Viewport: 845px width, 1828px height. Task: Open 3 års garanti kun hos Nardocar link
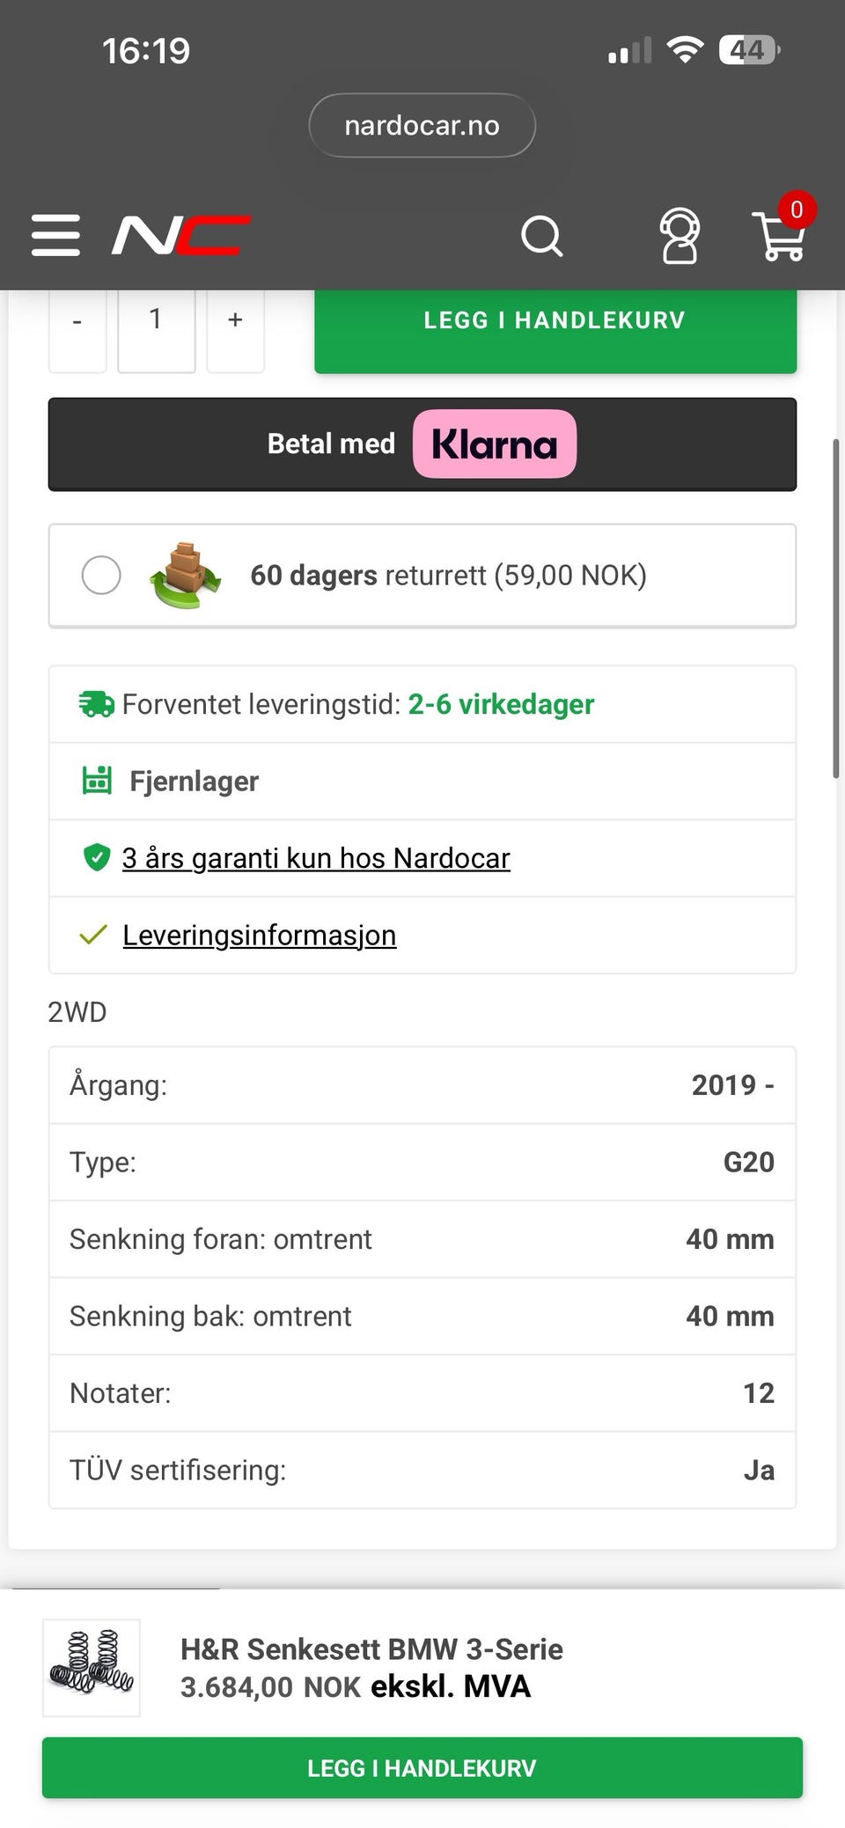coord(316,858)
